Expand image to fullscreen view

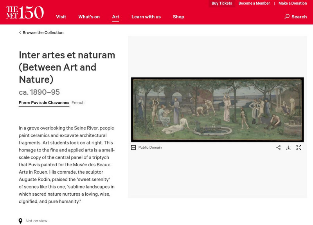pyautogui.click(x=299, y=148)
